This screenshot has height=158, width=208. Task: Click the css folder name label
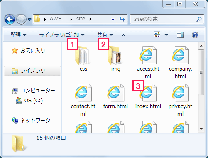[x=83, y=69]
